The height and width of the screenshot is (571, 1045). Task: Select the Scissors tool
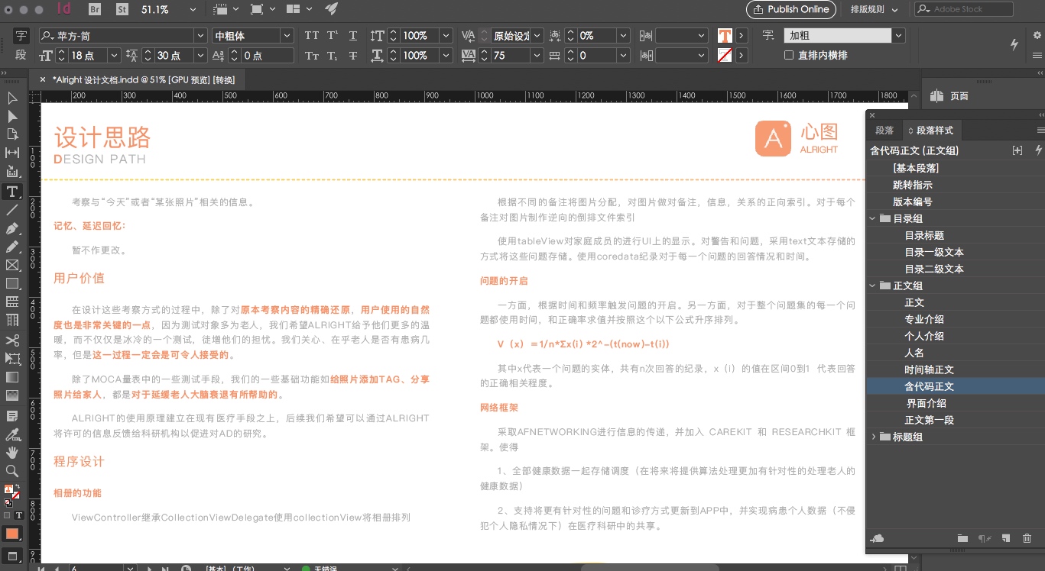pyautogui.click(x=12, y=340)
